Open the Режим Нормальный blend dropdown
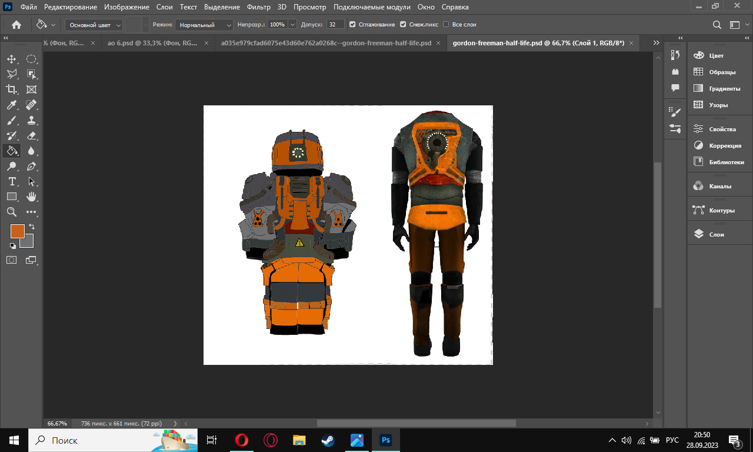 (x=204, y=25)
